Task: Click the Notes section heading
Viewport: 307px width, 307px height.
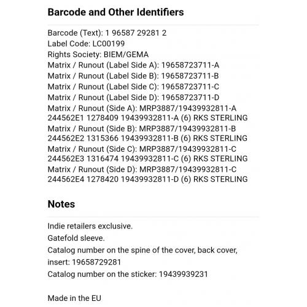Action: [x=61, y=204]
